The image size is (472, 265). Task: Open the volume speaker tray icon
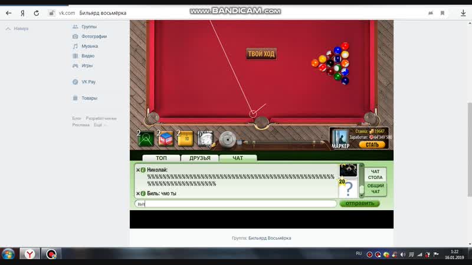click(403, 255)
